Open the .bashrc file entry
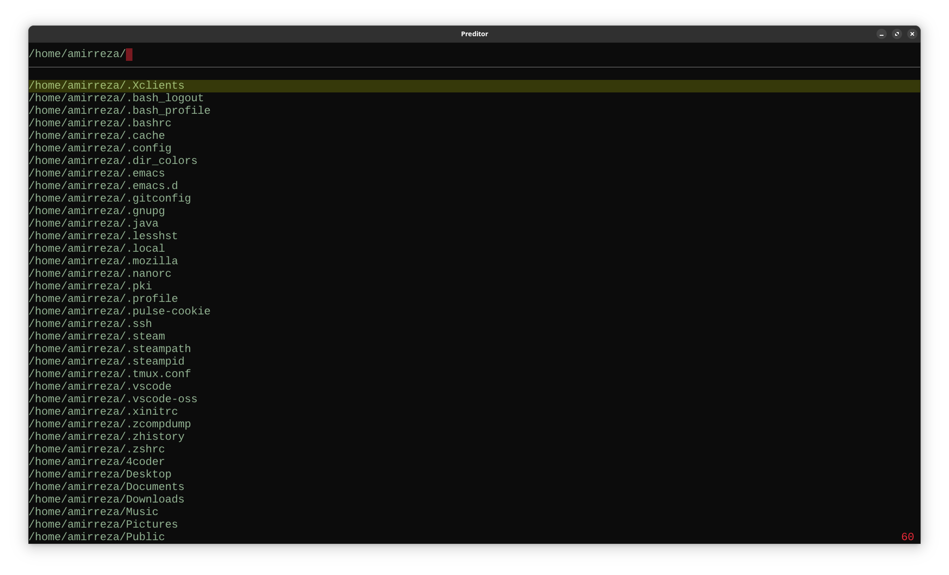 coord(100,124)
